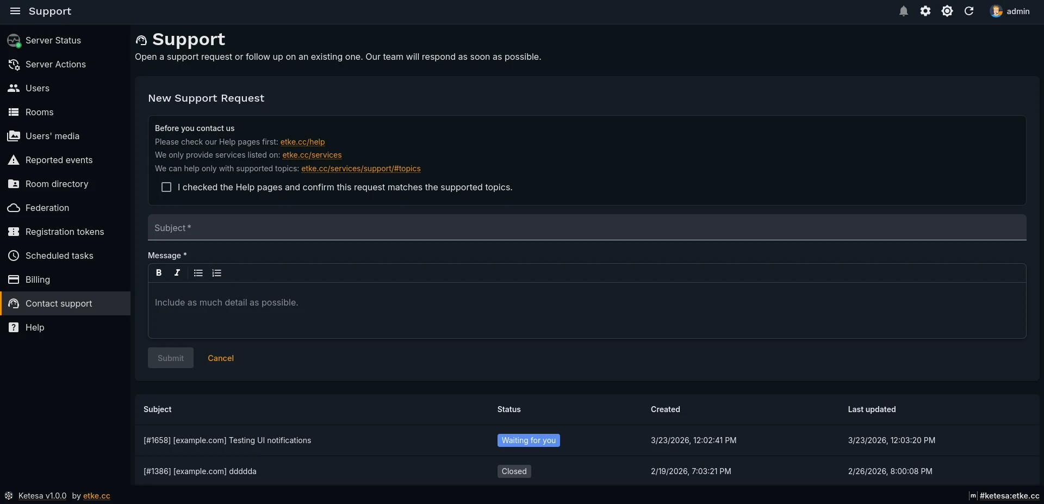Click last updated 3/23/2026, 12:03:20 PM
The width and height of the screenshot is (1044, 504).
(892, 440)
